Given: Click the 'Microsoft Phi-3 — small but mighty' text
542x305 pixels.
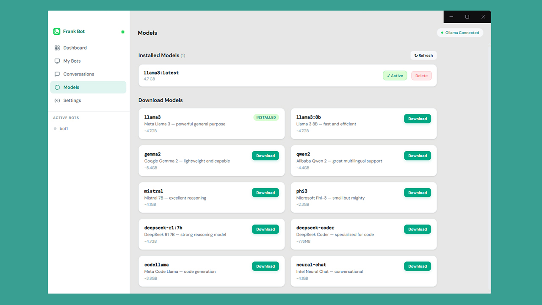Looking at the screenshot, I should [x=330, y=198].
